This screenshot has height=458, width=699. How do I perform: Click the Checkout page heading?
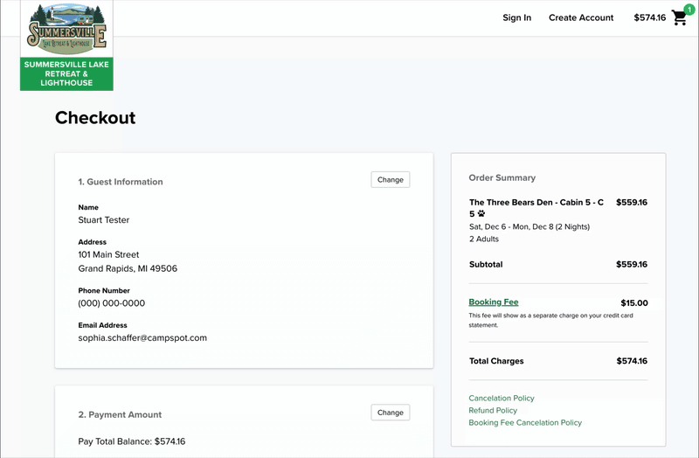point(95,118)
